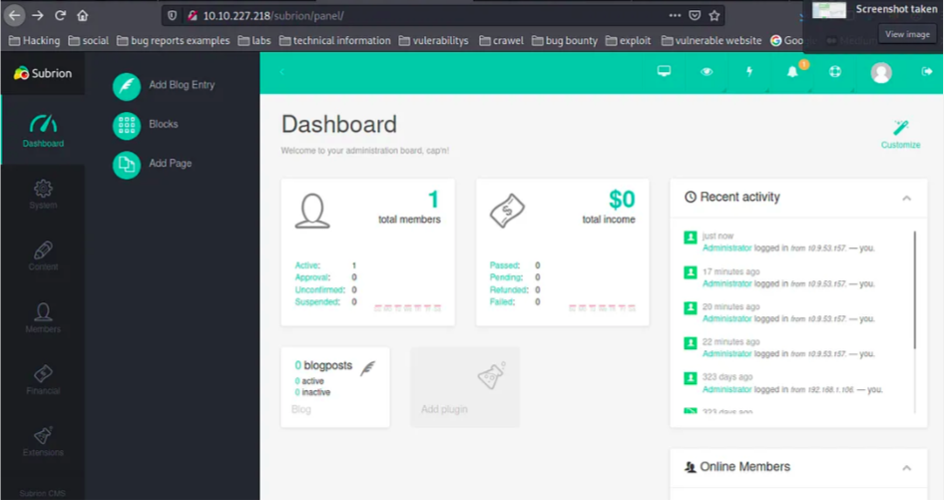Collapse sidebar with the header chevron
This screenshot has height=500, width=944.
[282, 72]
